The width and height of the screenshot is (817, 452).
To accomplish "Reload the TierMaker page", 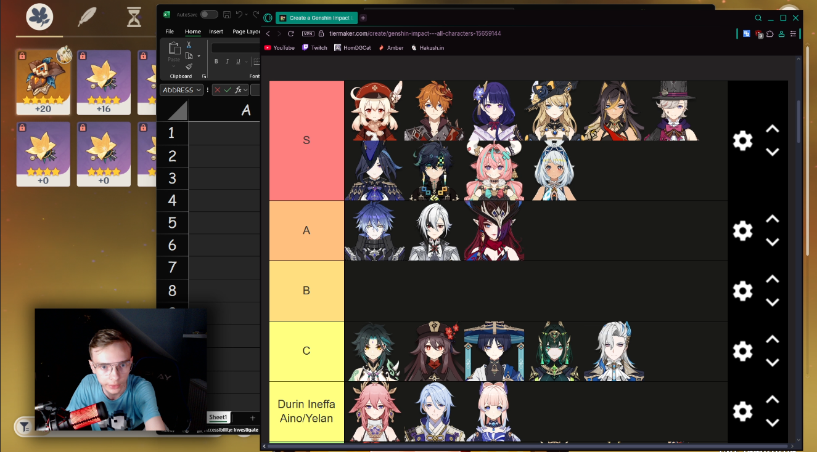I will 291,33.
